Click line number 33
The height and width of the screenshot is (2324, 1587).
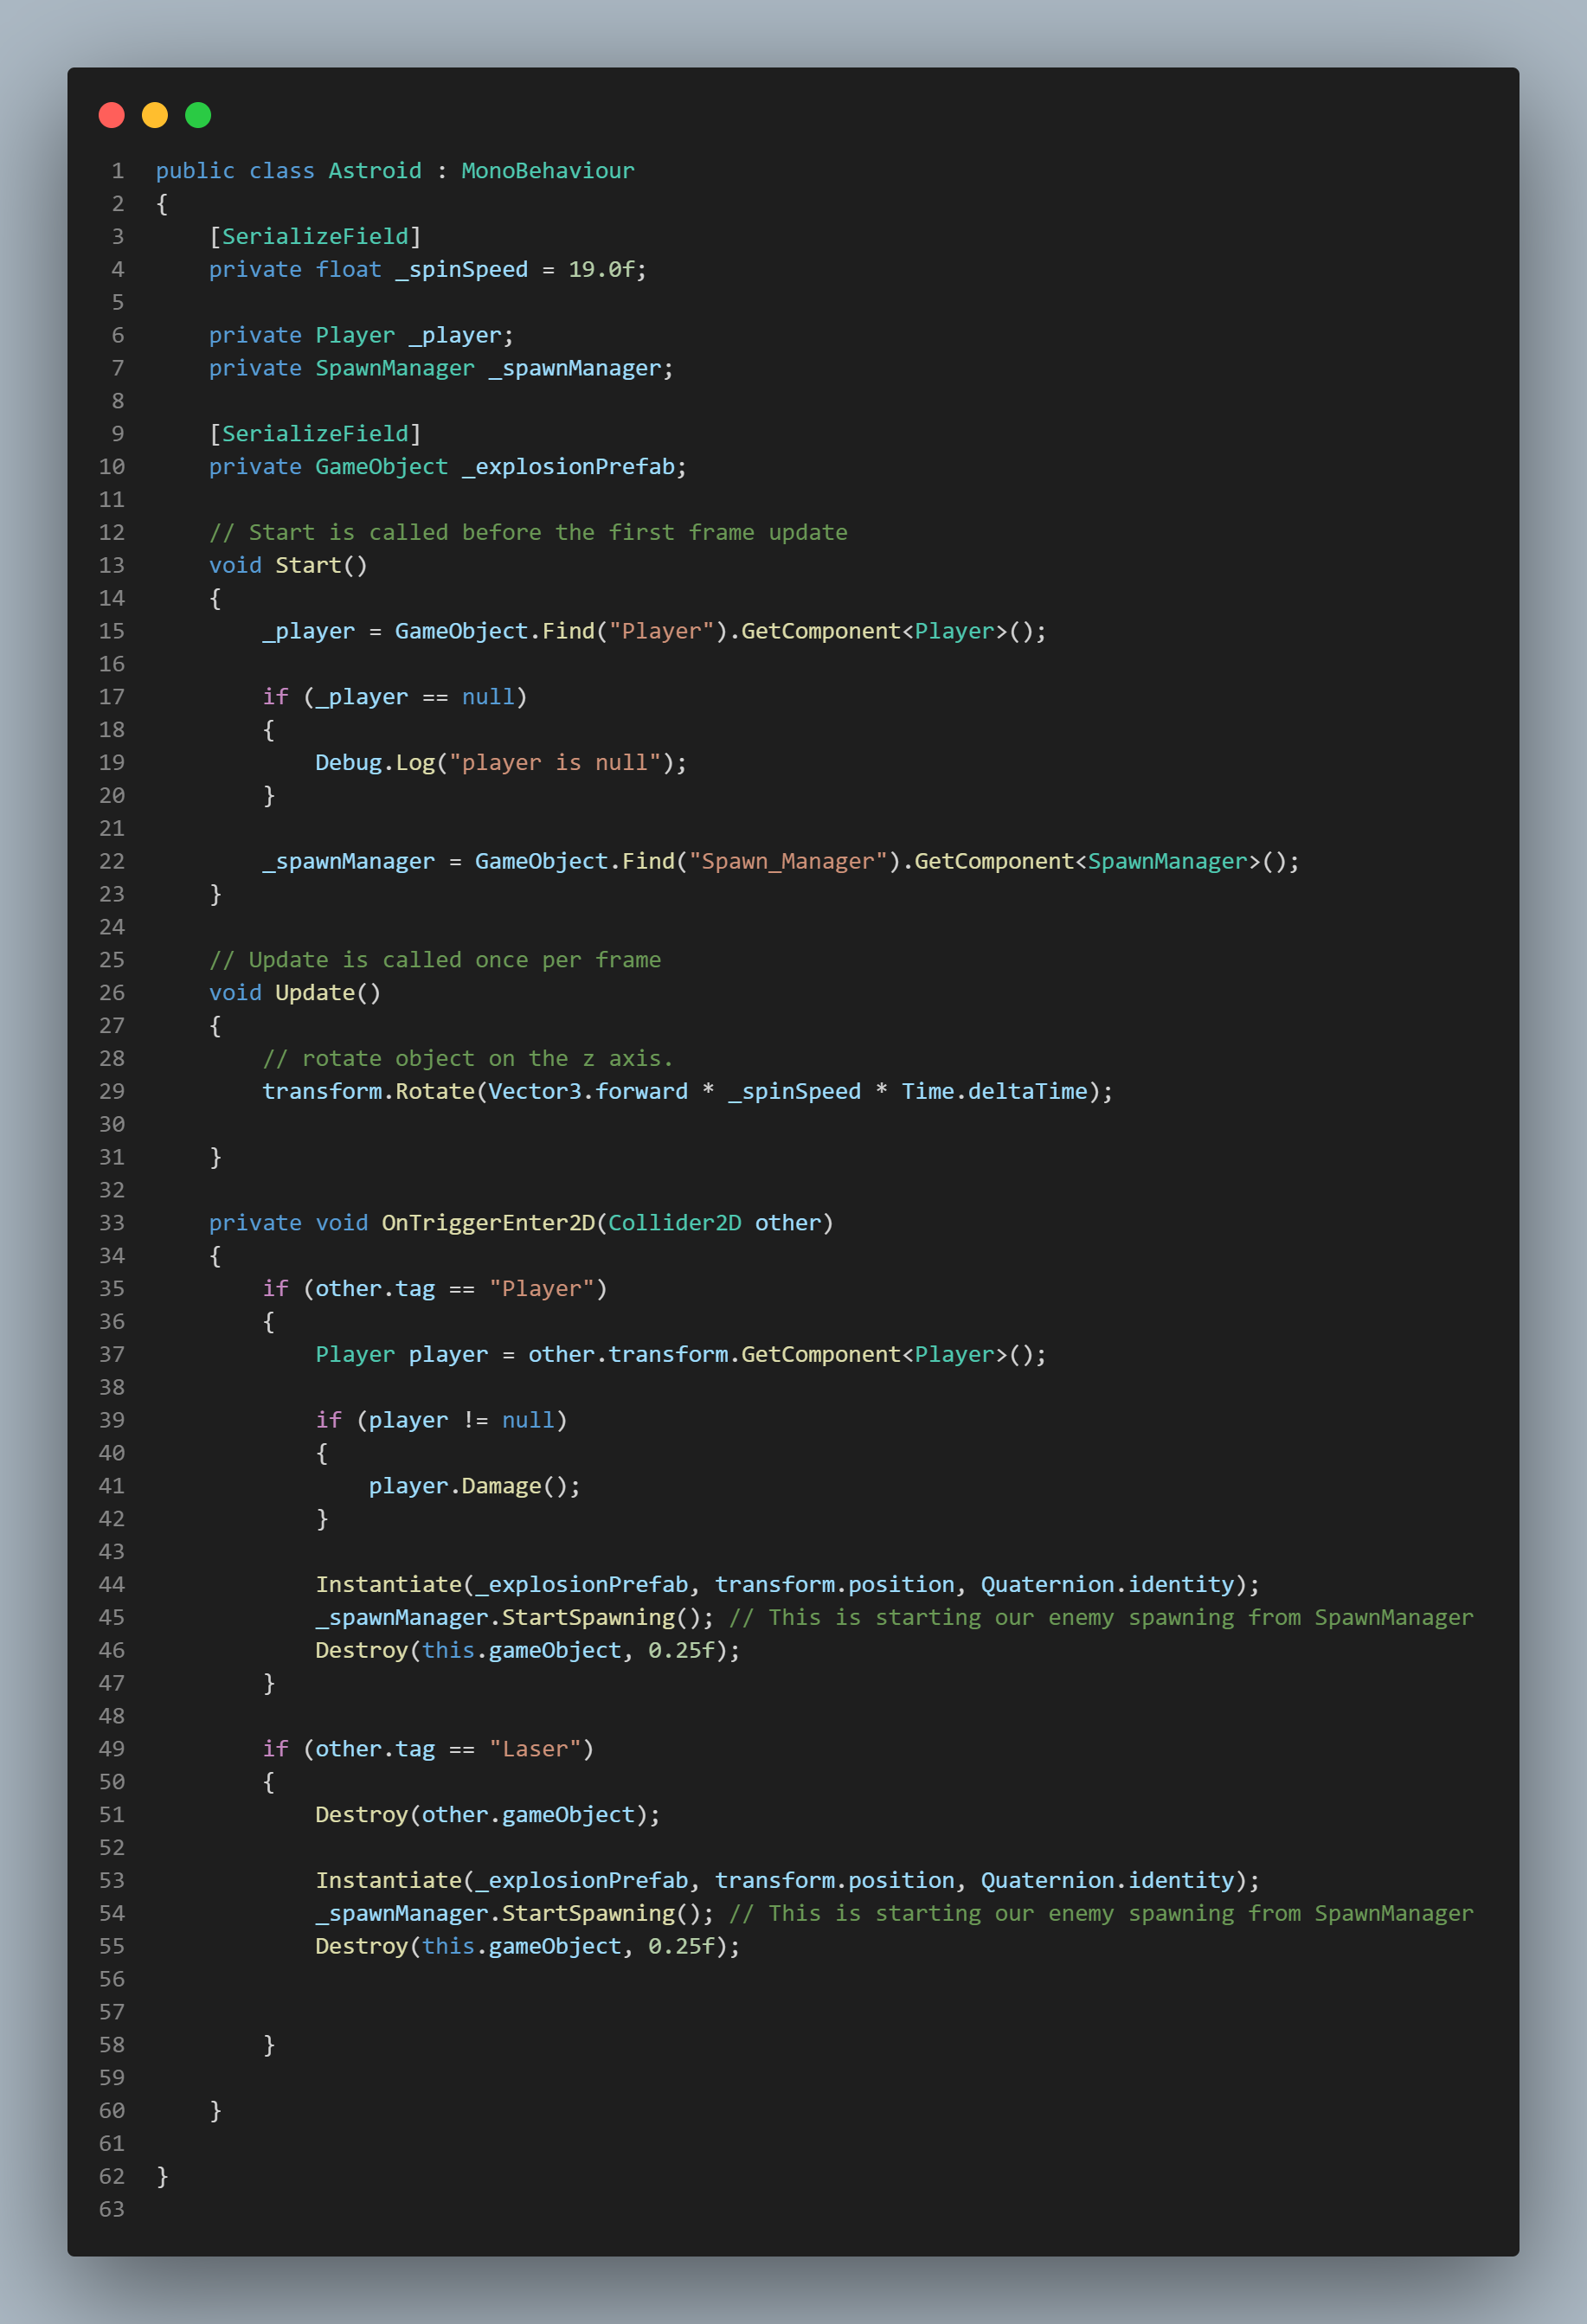coord(112,1223)
